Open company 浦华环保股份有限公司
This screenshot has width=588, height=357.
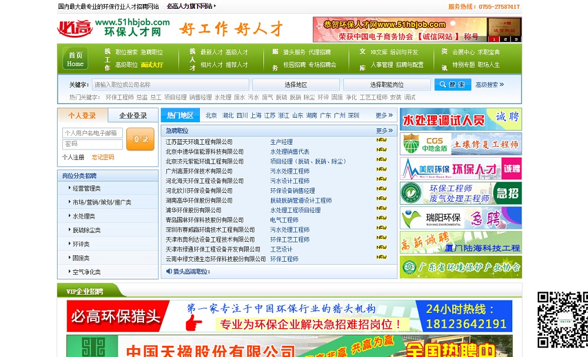(x=193, y=210)
